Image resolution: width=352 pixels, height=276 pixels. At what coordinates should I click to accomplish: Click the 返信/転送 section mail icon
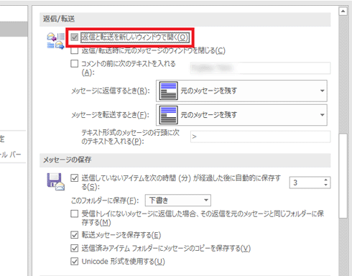tap(55, 41)
